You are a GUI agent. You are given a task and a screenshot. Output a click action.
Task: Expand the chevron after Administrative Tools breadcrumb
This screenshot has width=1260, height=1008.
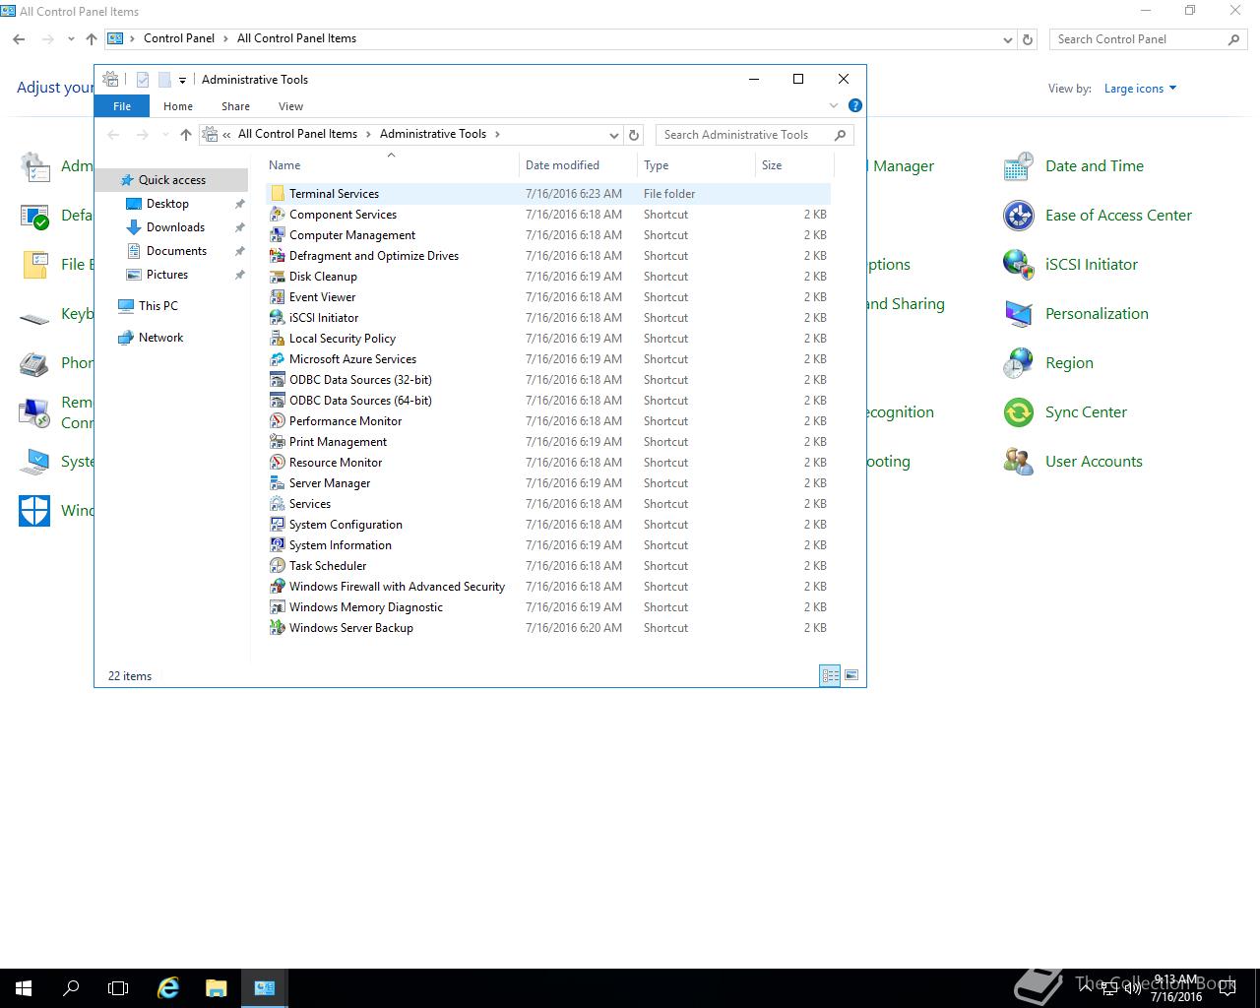click(x=497, y=134)
